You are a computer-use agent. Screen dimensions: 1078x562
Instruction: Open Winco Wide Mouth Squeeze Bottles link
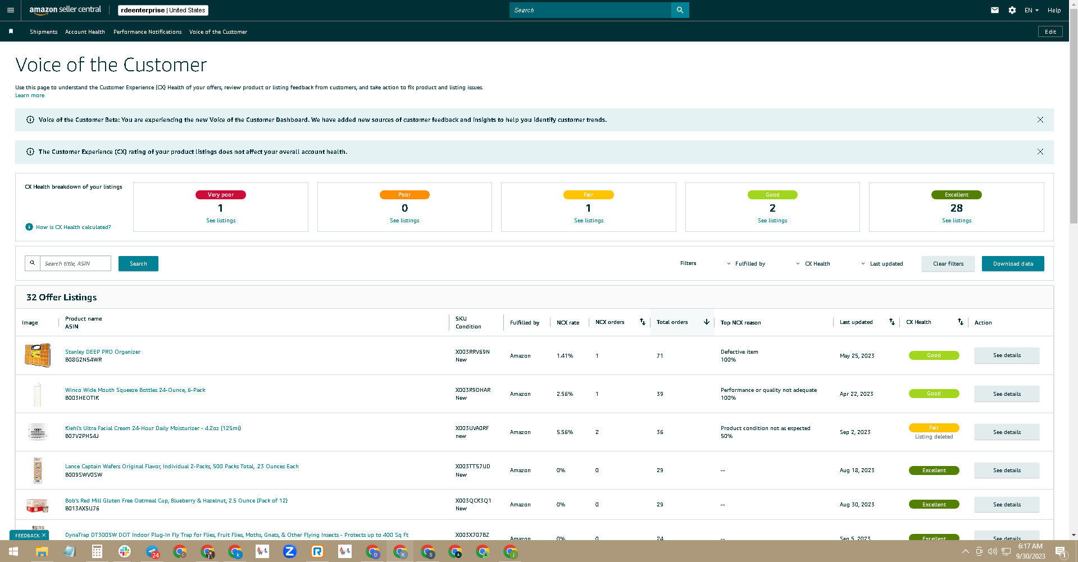(x=135, y=390)
